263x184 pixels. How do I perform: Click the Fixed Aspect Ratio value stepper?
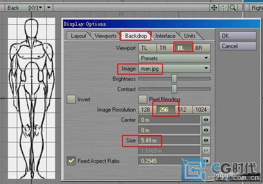[206, 161]
